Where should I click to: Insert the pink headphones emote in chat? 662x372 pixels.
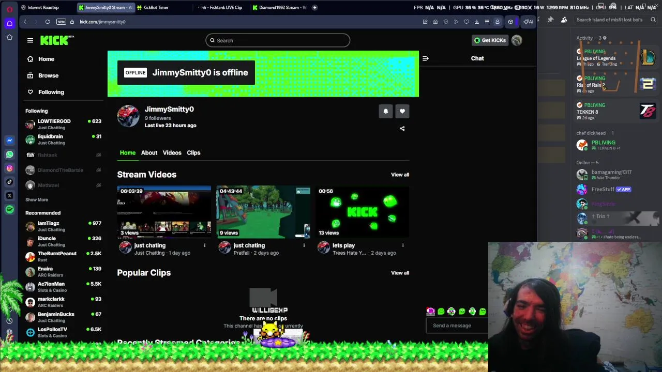click(430, 312)
